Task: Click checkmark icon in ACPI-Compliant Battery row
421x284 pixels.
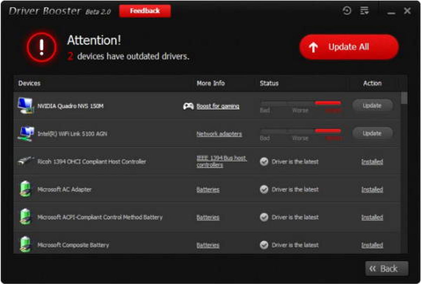Action: coord(264,217)
